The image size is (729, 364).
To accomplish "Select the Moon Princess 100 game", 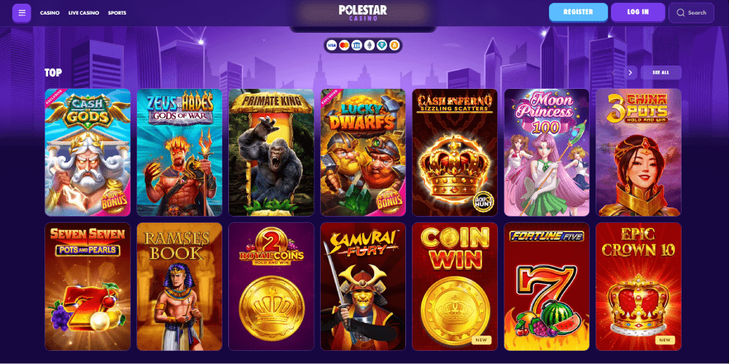I will 546,152.
